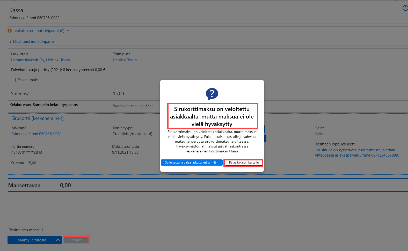Screen dimensions: 408x251
Task: Open the arrow dropdown beside Hyväksy ja tulosta
Action: coord(58,240)
